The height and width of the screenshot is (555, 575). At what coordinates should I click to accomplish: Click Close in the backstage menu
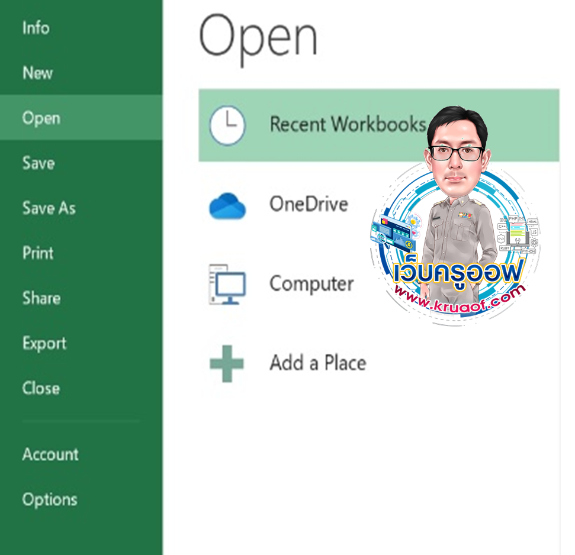[x=41, y=388]
